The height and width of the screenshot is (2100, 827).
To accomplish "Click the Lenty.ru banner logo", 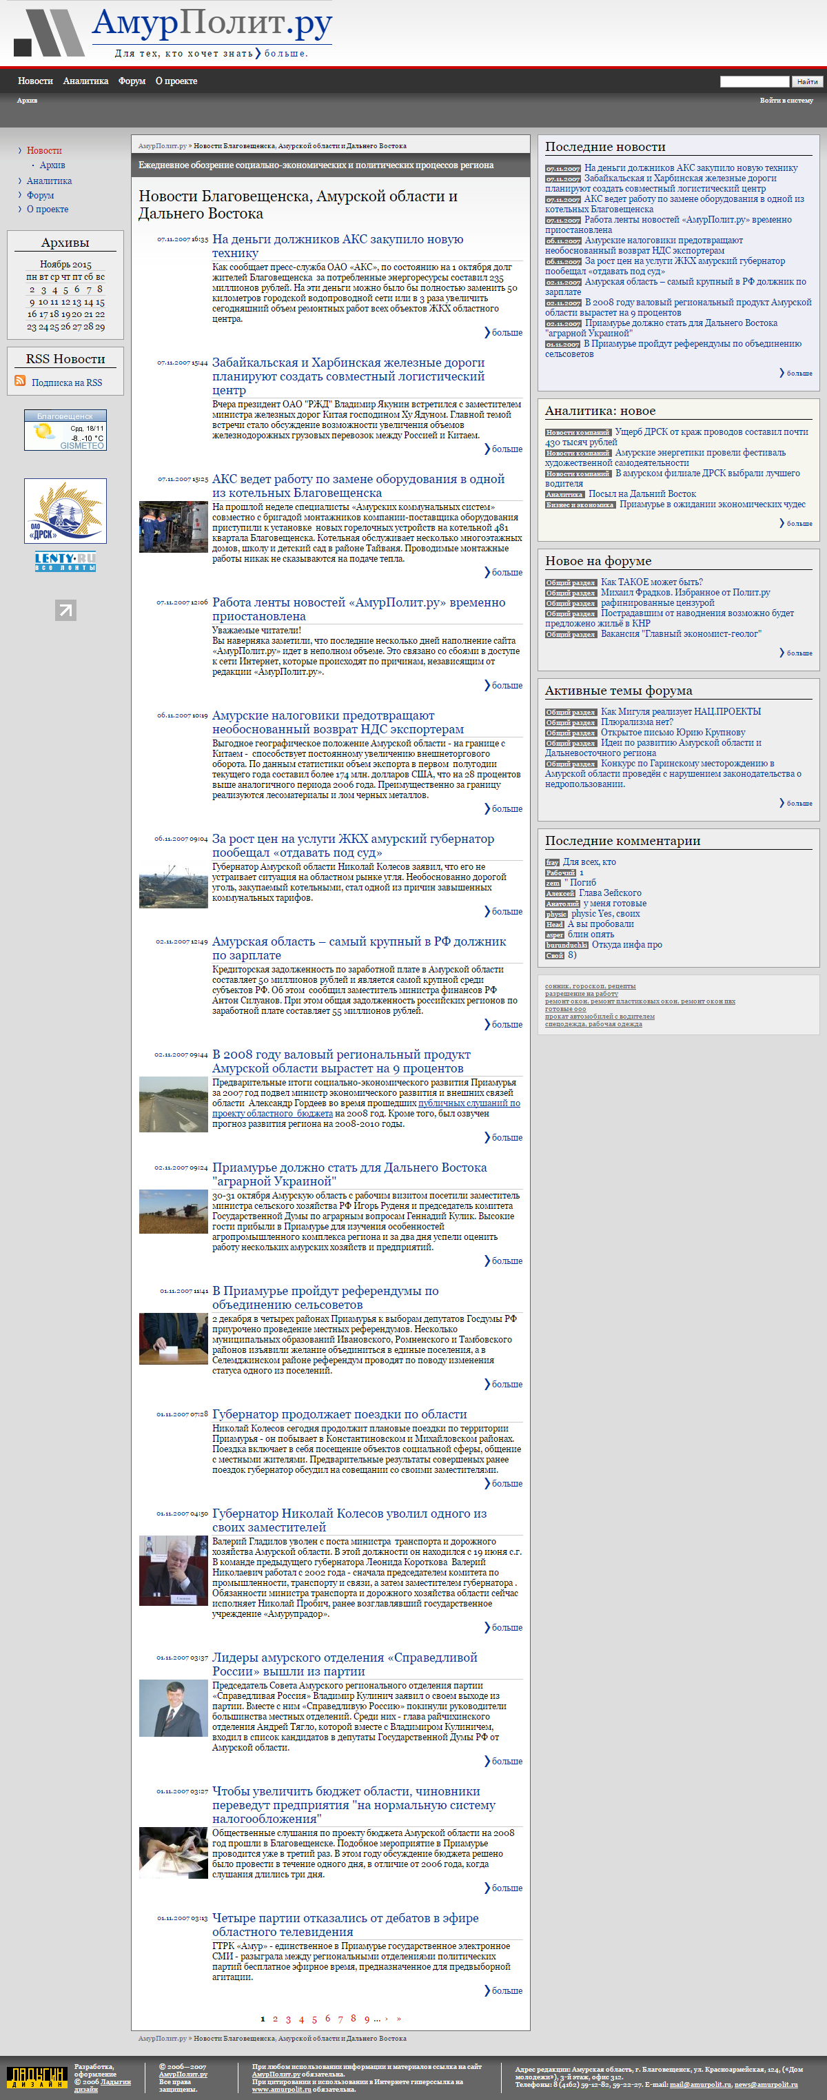I will click(65, 561).
